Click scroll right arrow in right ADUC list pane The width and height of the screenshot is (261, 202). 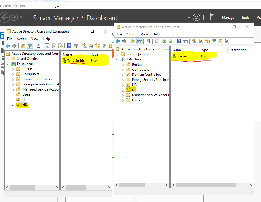click(x=251, y=185)
